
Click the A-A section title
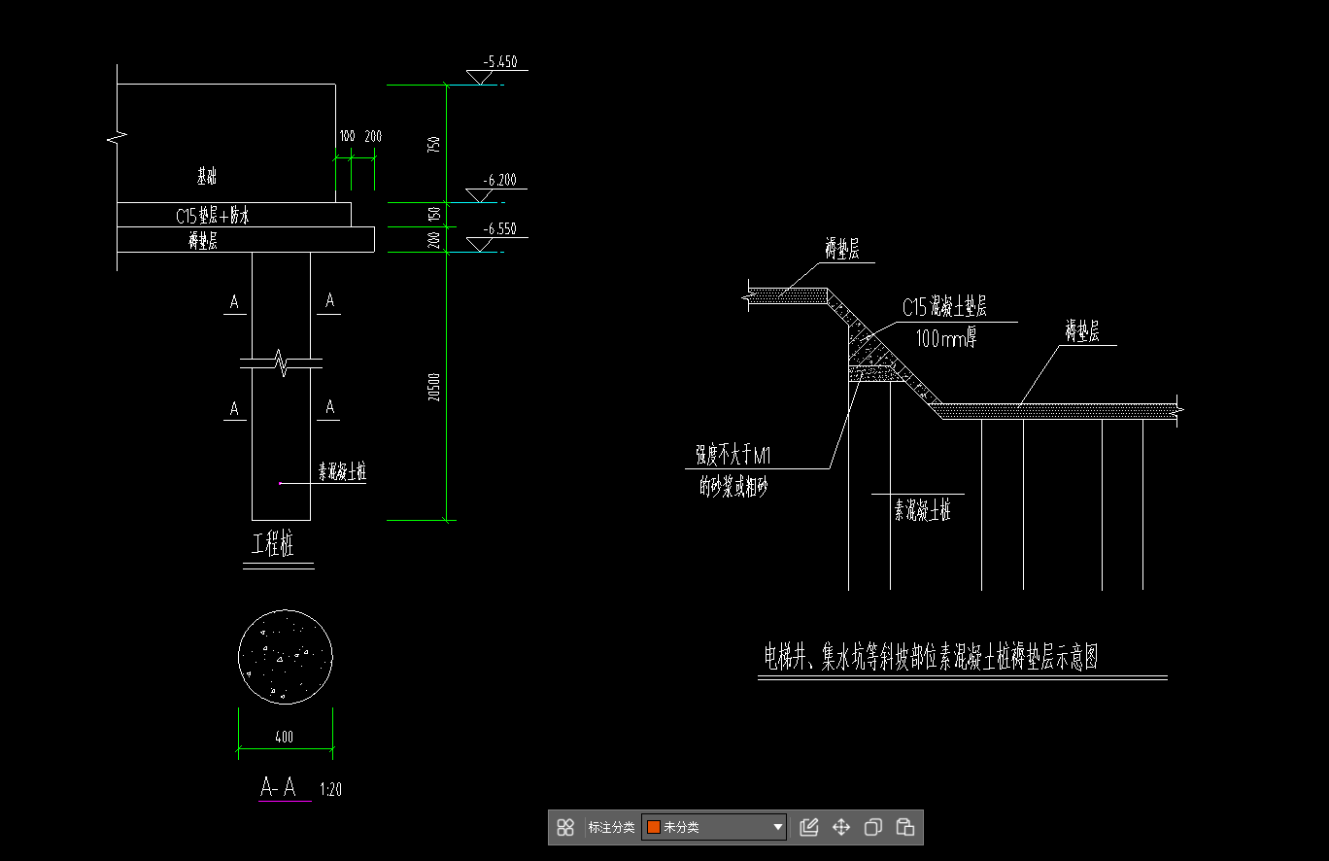(279, 787)
